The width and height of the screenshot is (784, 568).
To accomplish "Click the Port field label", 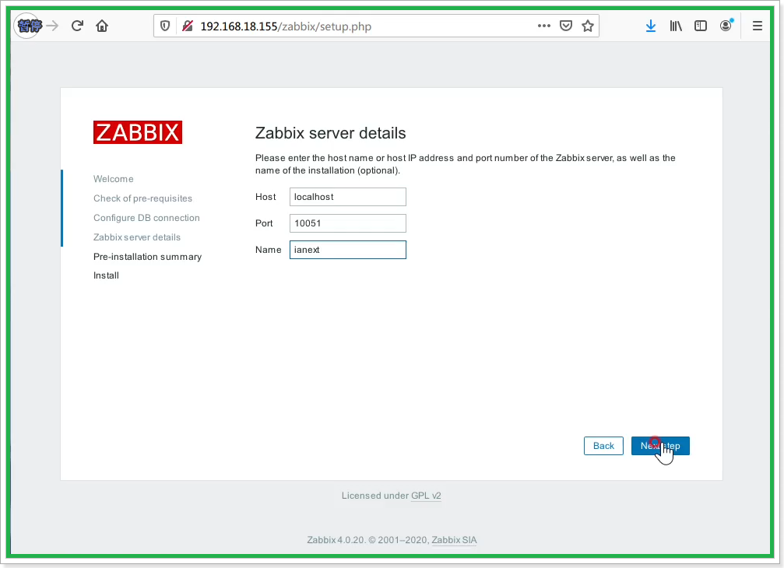I will 264,223.
